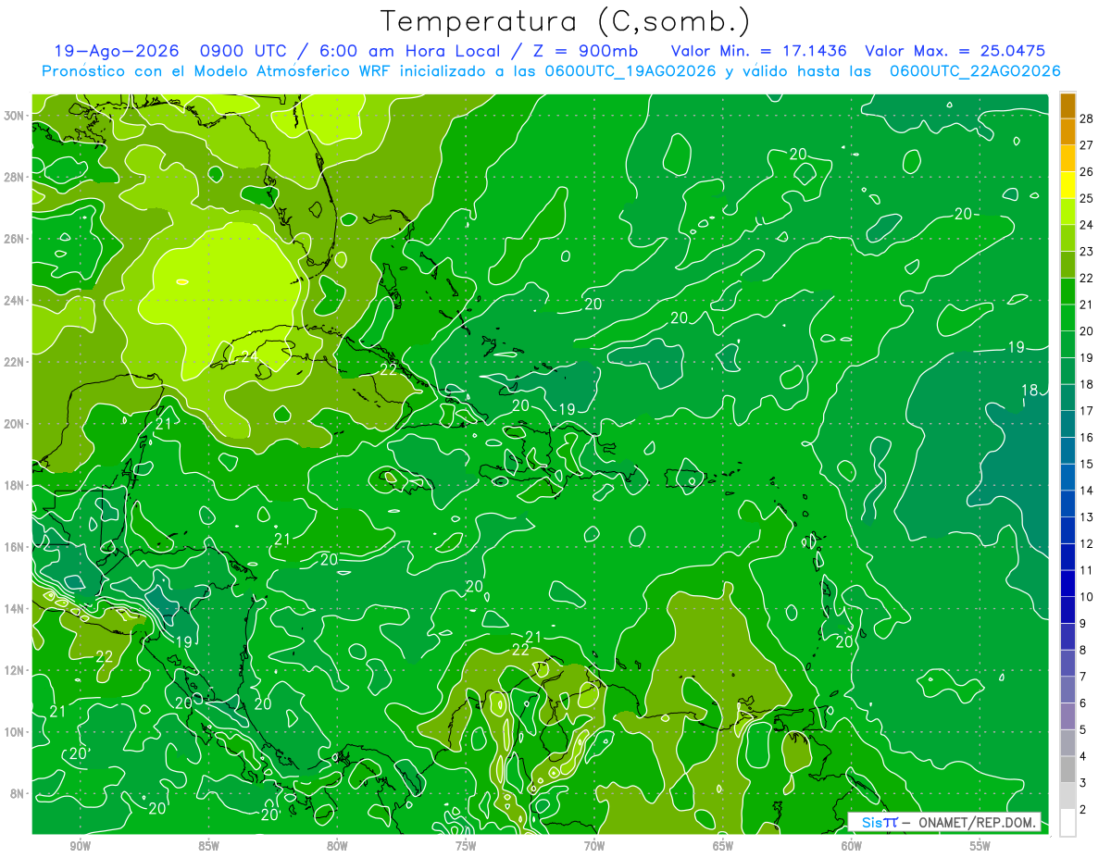Click the colorbar label "8"
The width and height of the screenshot is (1111, 858).
point(1084,650)
